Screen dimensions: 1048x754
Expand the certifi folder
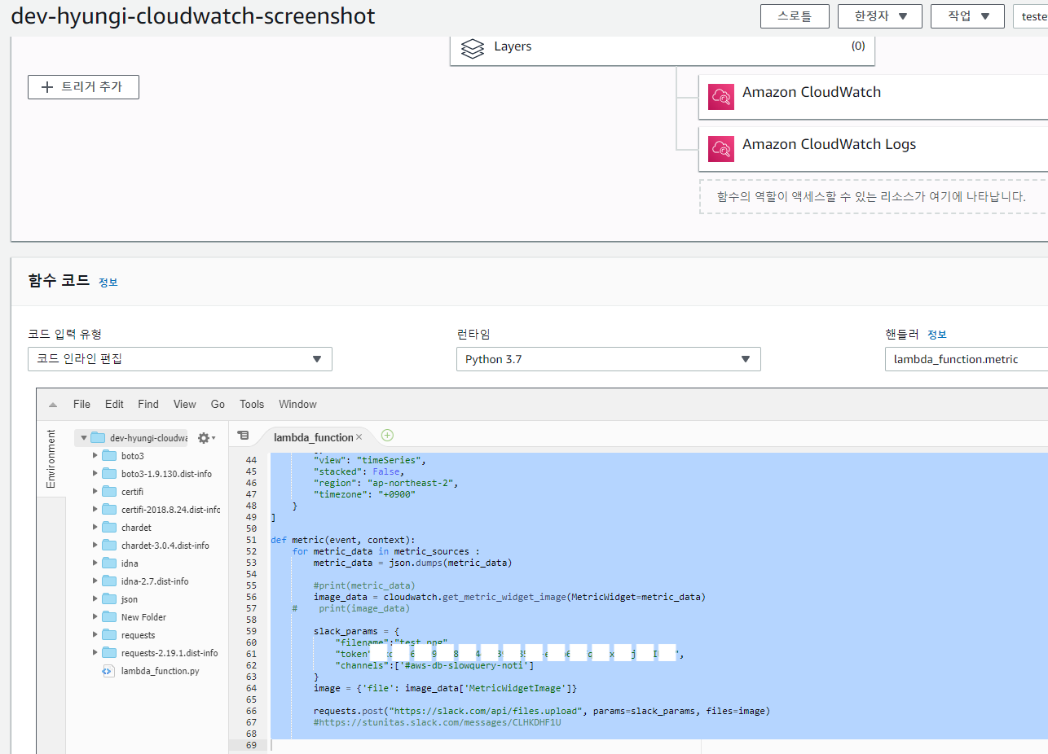(95, 492)
